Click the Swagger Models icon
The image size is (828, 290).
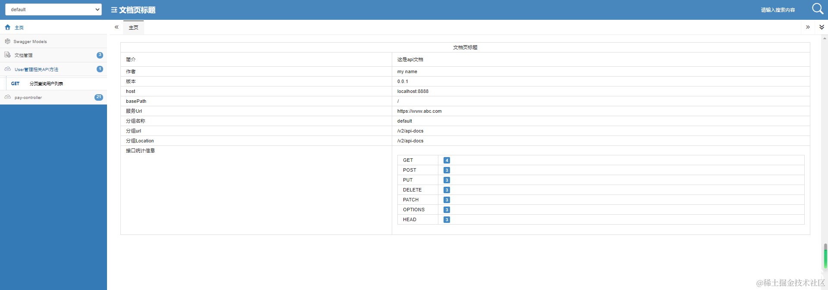7,41
